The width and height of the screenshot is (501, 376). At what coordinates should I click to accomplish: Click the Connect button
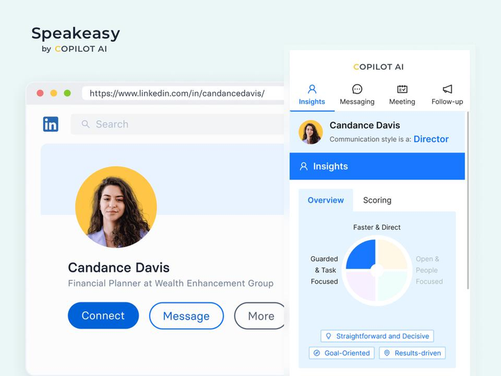[103, 315]
